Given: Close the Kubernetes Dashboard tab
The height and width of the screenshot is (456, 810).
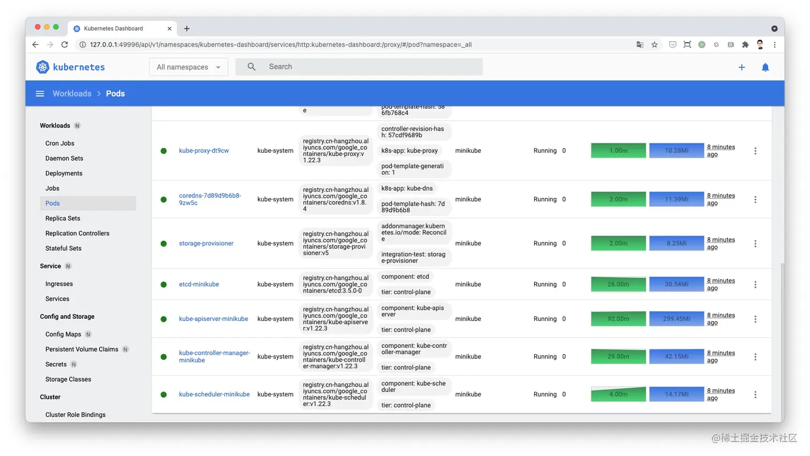Looking at the screenshot, I should (169, 28).
